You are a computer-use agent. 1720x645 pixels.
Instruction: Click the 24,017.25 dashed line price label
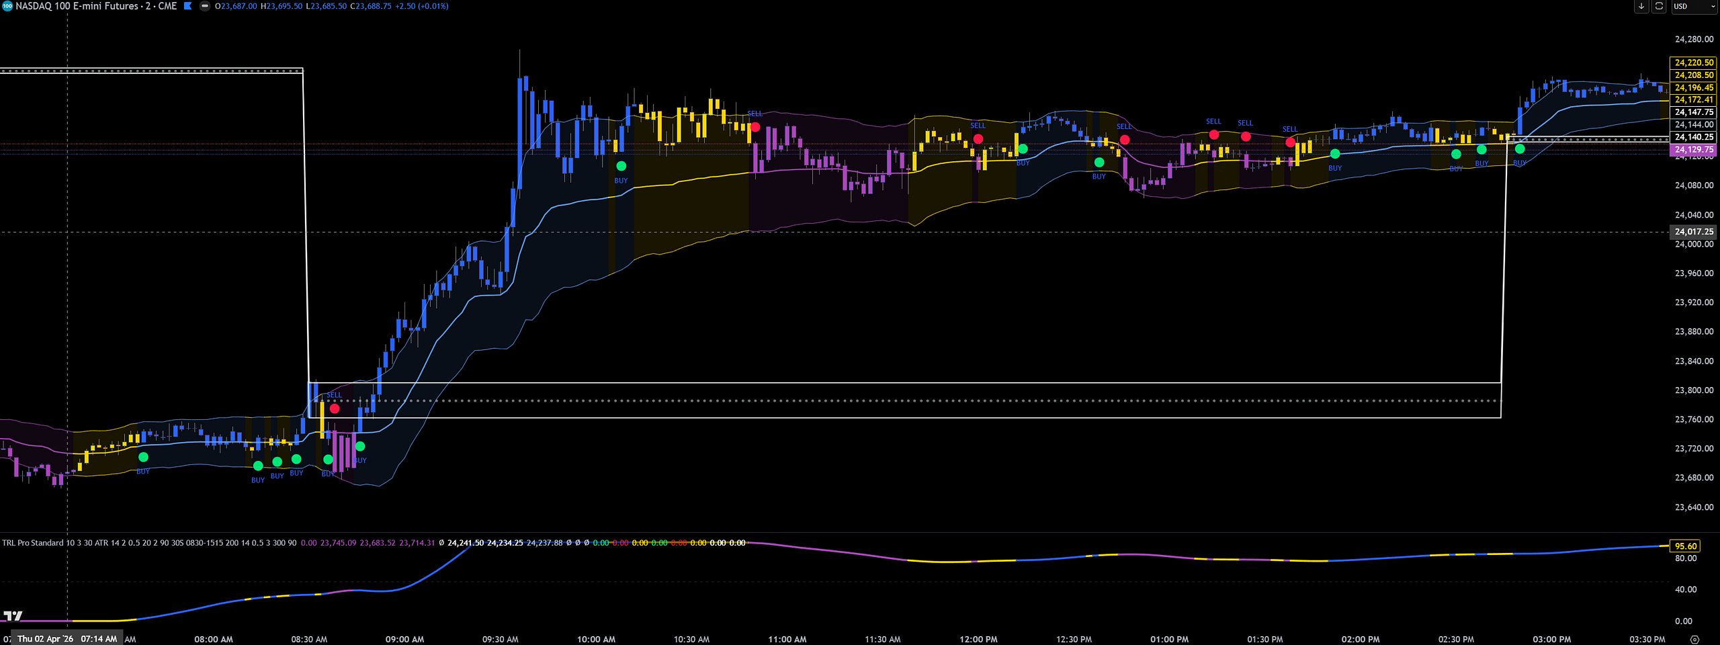pyautogui.click(x=1693, y=232)
